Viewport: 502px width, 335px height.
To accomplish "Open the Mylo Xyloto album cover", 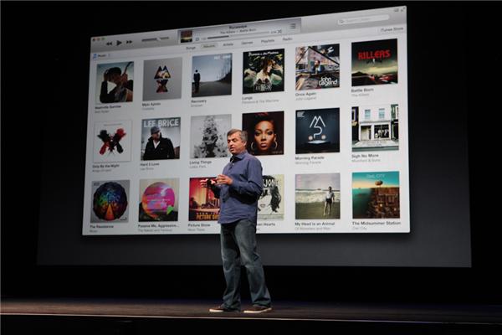I will 162,79.
